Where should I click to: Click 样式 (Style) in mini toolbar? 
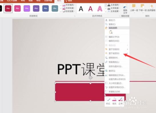point(108,101)
